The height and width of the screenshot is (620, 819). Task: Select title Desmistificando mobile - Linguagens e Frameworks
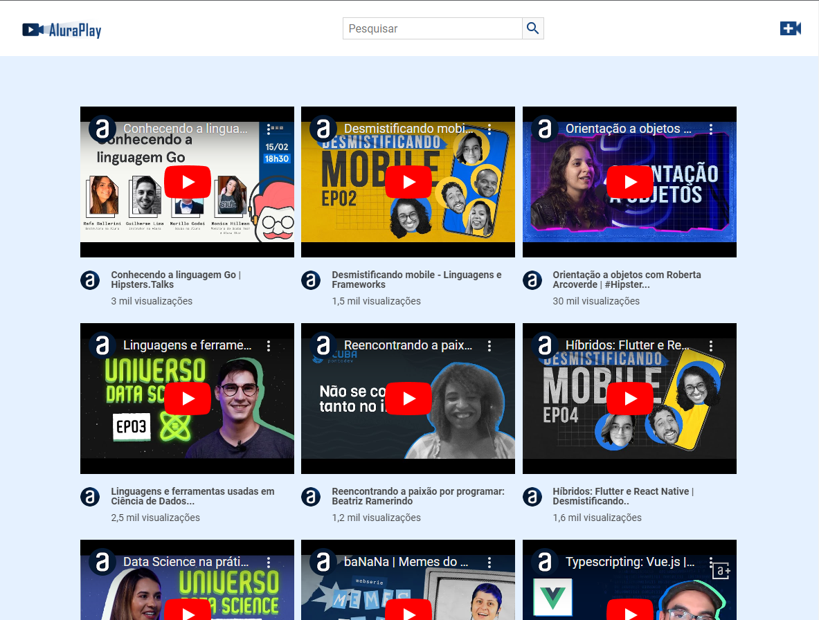point(417,280)
